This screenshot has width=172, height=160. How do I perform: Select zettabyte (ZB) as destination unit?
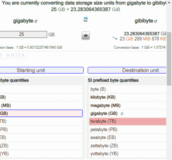point(128,146)
